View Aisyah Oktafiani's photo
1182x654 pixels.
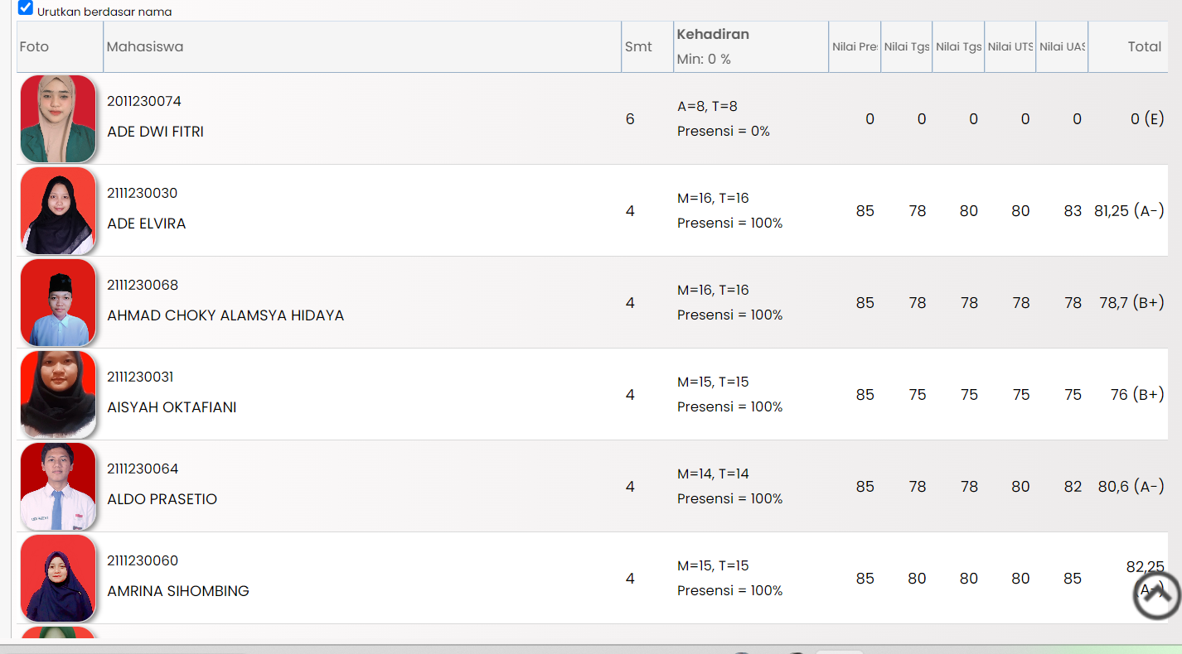[x=58, y=395]
